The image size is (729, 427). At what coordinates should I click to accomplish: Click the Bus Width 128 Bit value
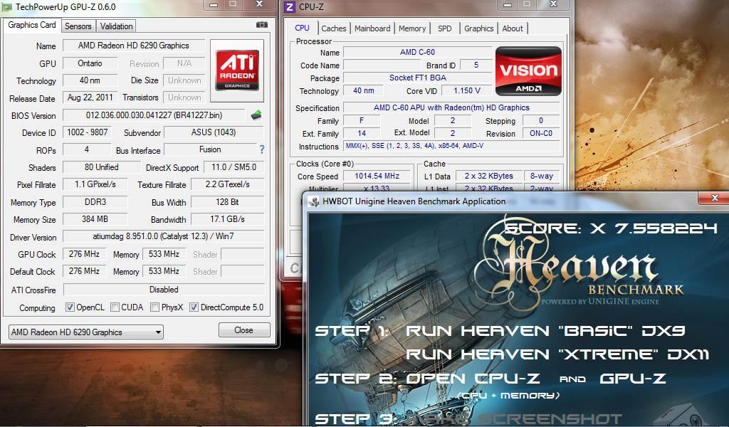(x=227, y=202)
